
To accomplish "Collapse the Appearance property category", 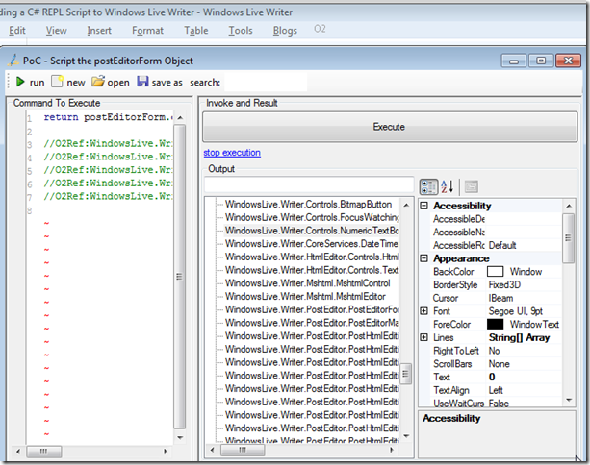I will point(424,258).
